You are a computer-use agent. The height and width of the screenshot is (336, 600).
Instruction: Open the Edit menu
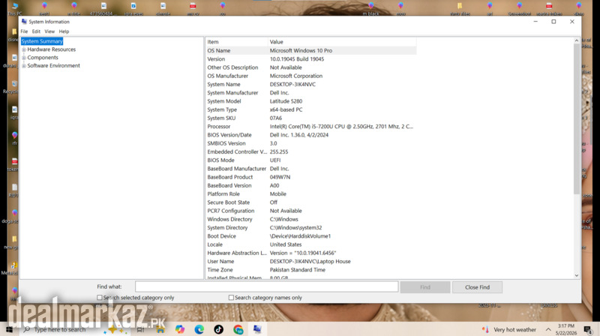coord(36,31)
